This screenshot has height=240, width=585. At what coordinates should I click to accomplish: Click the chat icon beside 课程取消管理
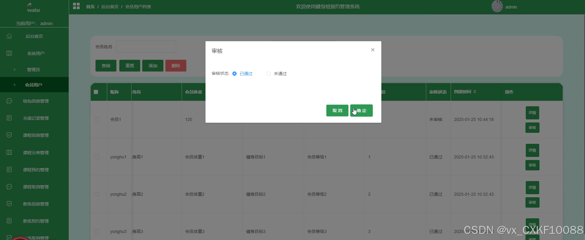click(9, 187)
